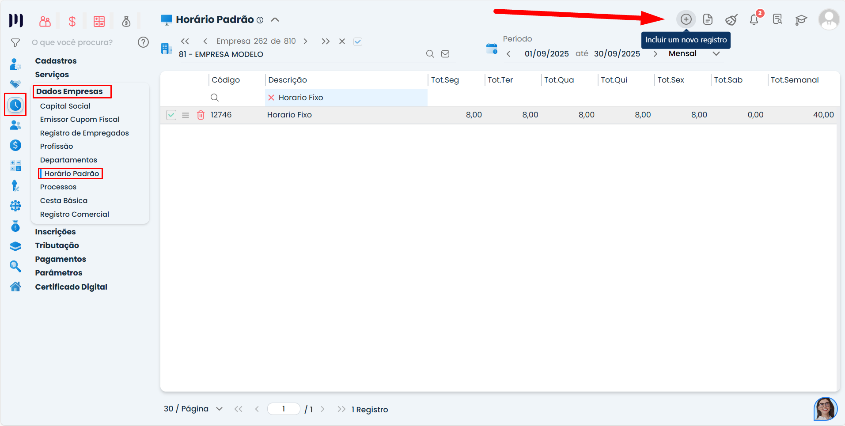This screenshot has height=426, width=845.
Task: Open the dollar sign module icon
Action: pyautogui.click(x=72, y=21)
